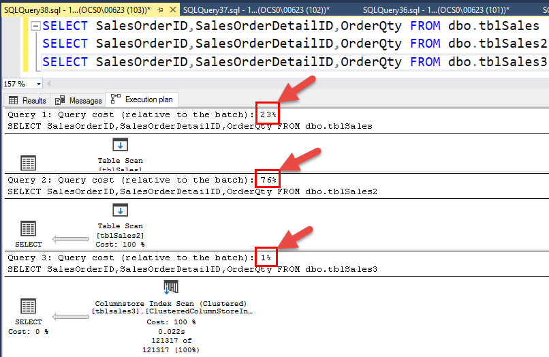The height and width of the screenshot is (357, 549).
Task: Select Query 3 SELECT operator icon
Action: [28, 306]
